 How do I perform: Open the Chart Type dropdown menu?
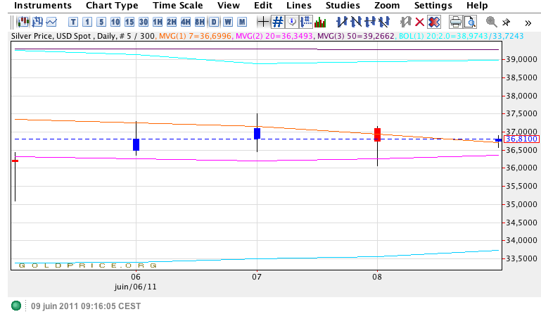(112, 6)
